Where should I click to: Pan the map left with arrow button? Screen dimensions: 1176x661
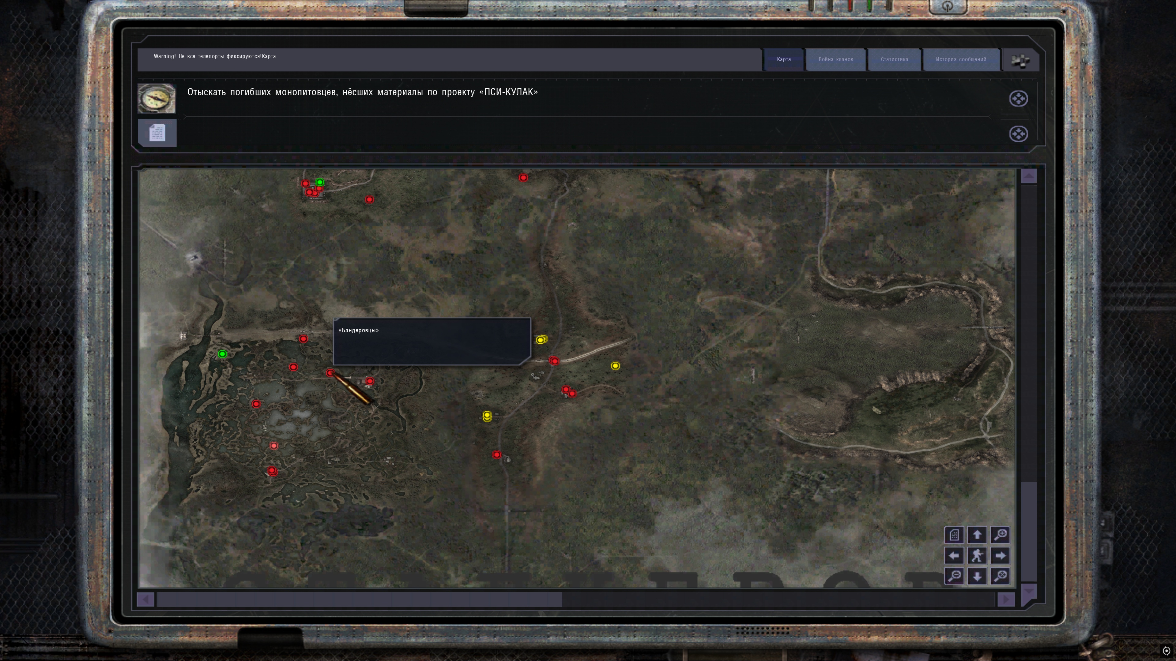(954, 556)
